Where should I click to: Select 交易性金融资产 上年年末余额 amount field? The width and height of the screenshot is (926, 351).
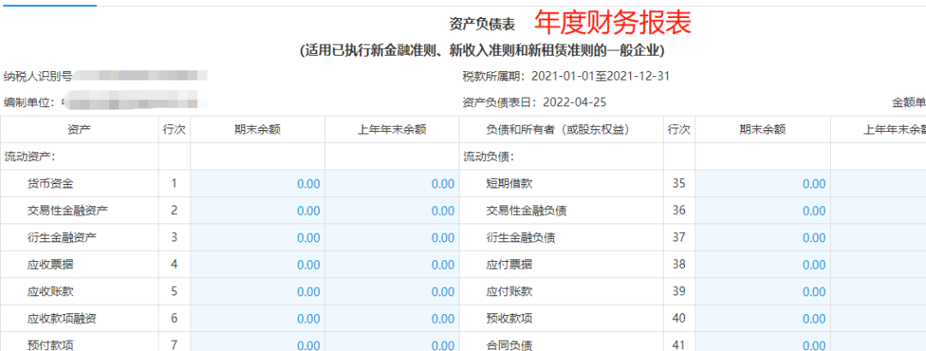pos(392,211)
